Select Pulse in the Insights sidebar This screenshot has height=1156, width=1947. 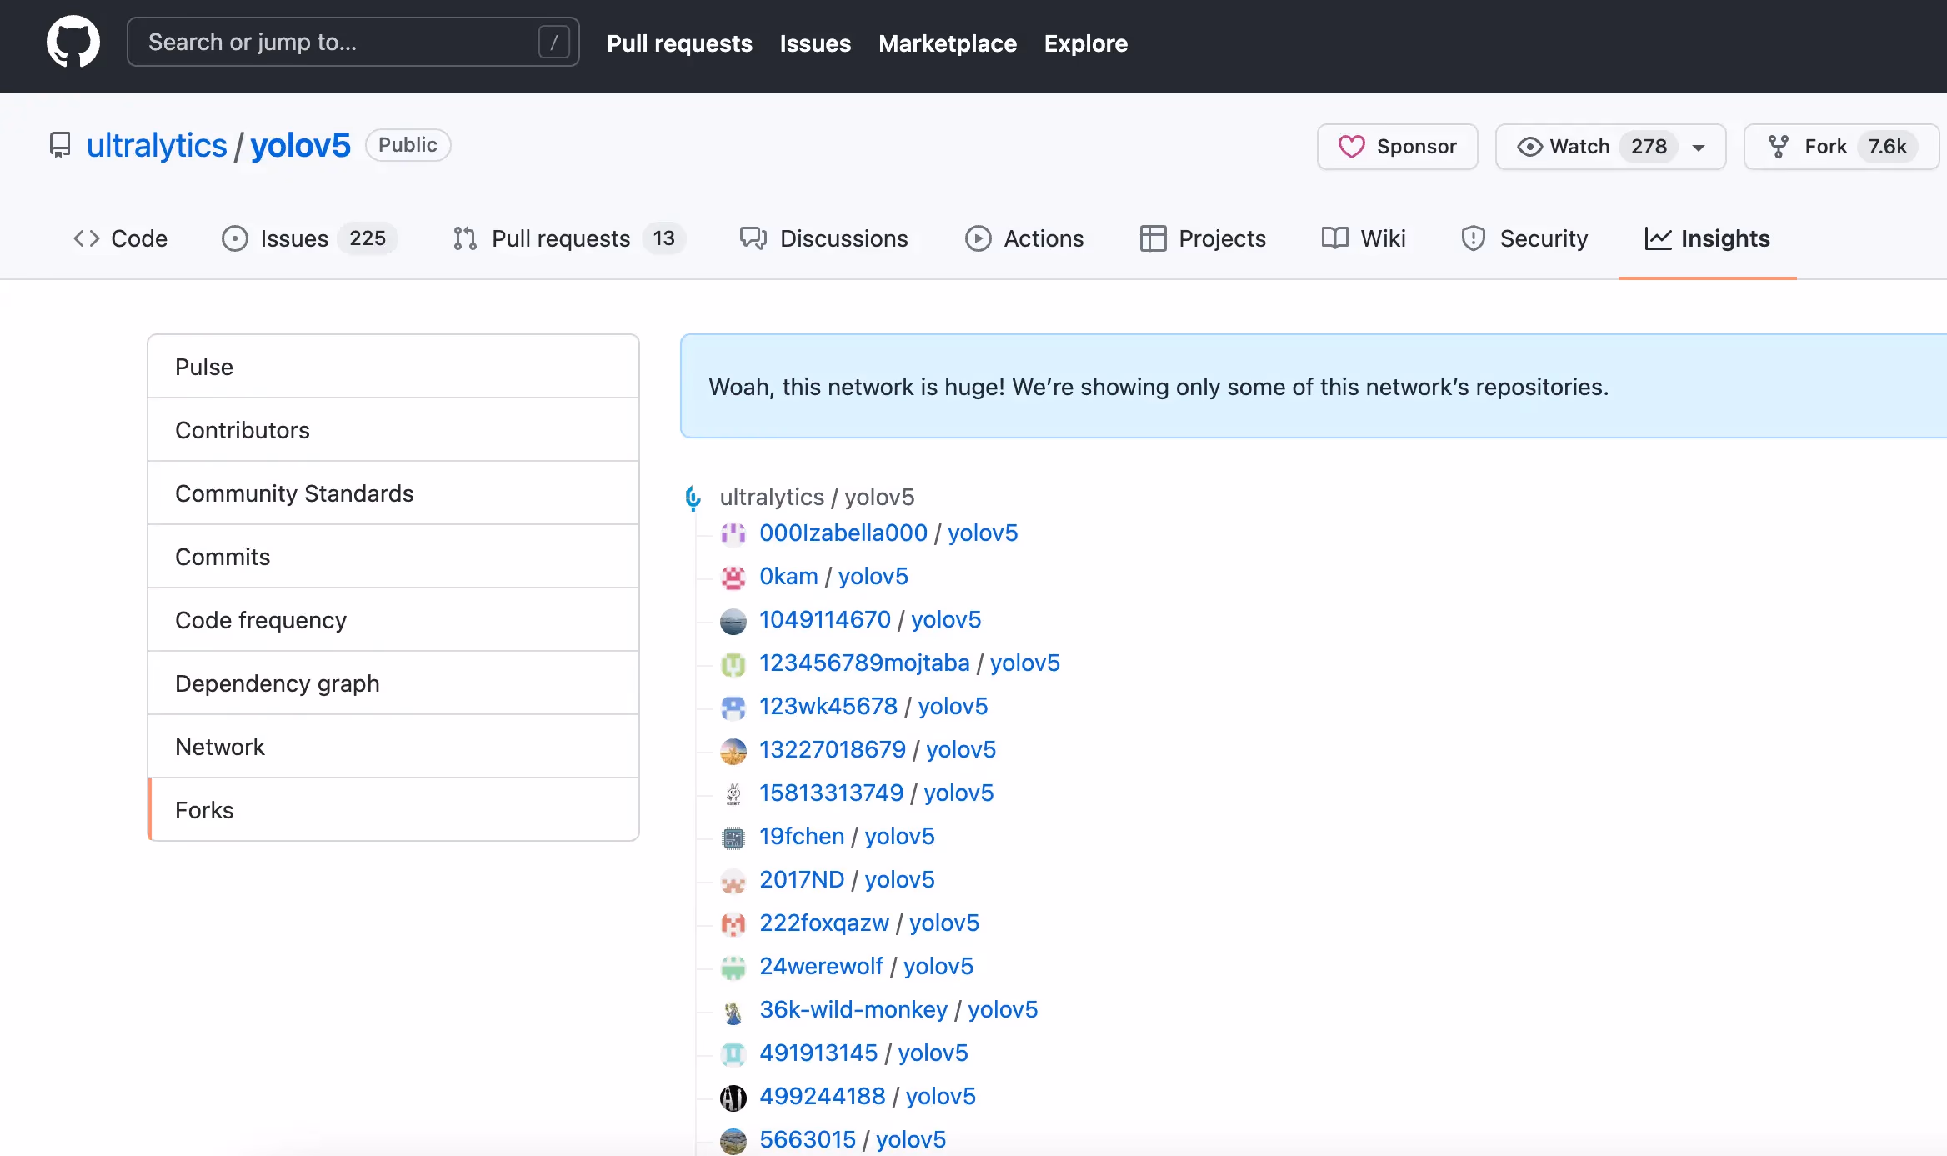tap(393, 367)
